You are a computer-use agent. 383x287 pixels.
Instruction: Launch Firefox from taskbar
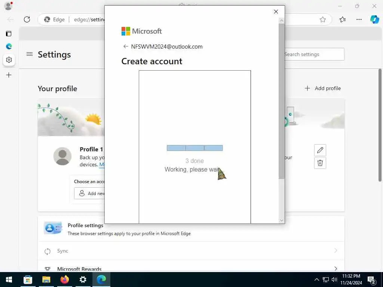64,280
